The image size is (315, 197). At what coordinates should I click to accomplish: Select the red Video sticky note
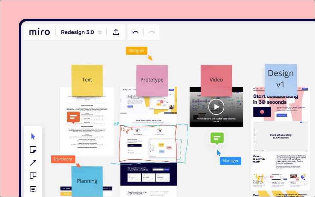tap(216, 80)
